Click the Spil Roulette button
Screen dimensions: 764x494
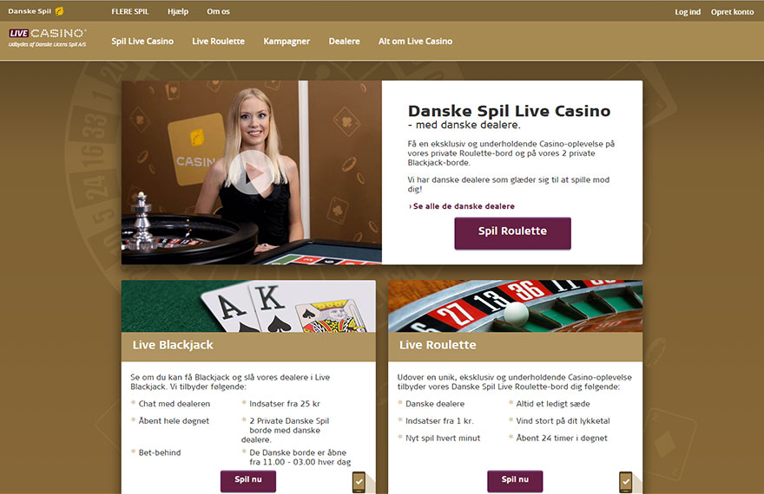coord(512,233)
